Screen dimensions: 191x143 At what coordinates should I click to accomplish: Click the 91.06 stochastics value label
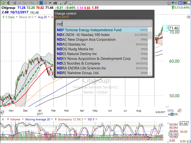(183, 124)
